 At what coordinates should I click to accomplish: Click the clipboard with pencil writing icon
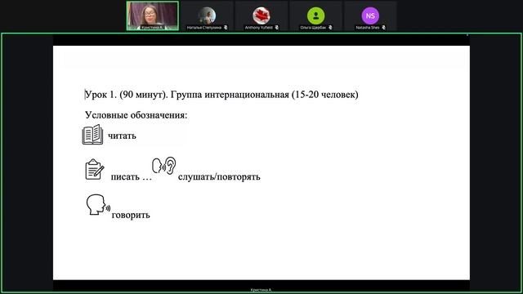[95, 169]
